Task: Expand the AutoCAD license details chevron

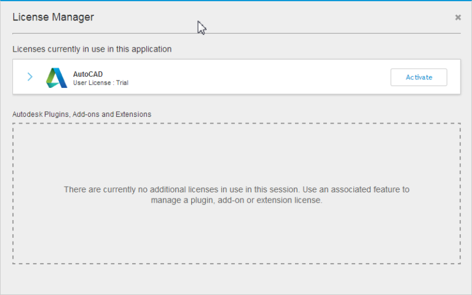Action: (29, 77)
